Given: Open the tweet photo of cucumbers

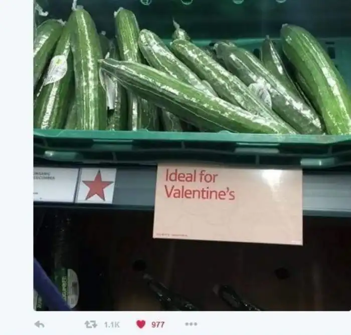Looking at the screenshot, I should point(192,155).
